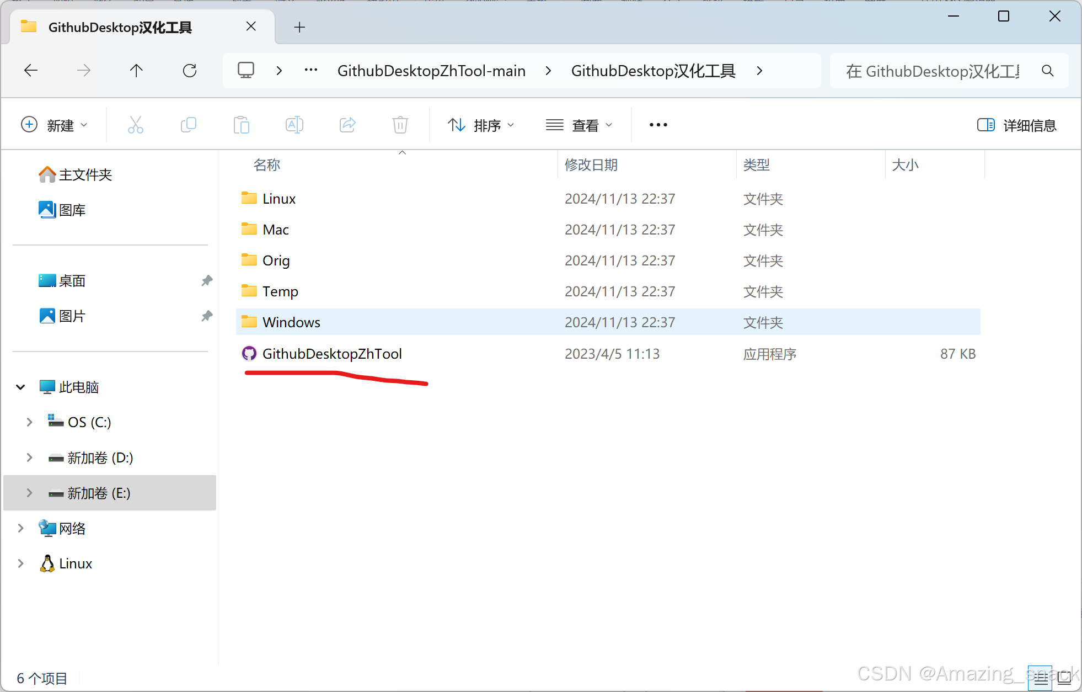Go up one folder level
The image size is (1082, 692).
click(136, 70)
